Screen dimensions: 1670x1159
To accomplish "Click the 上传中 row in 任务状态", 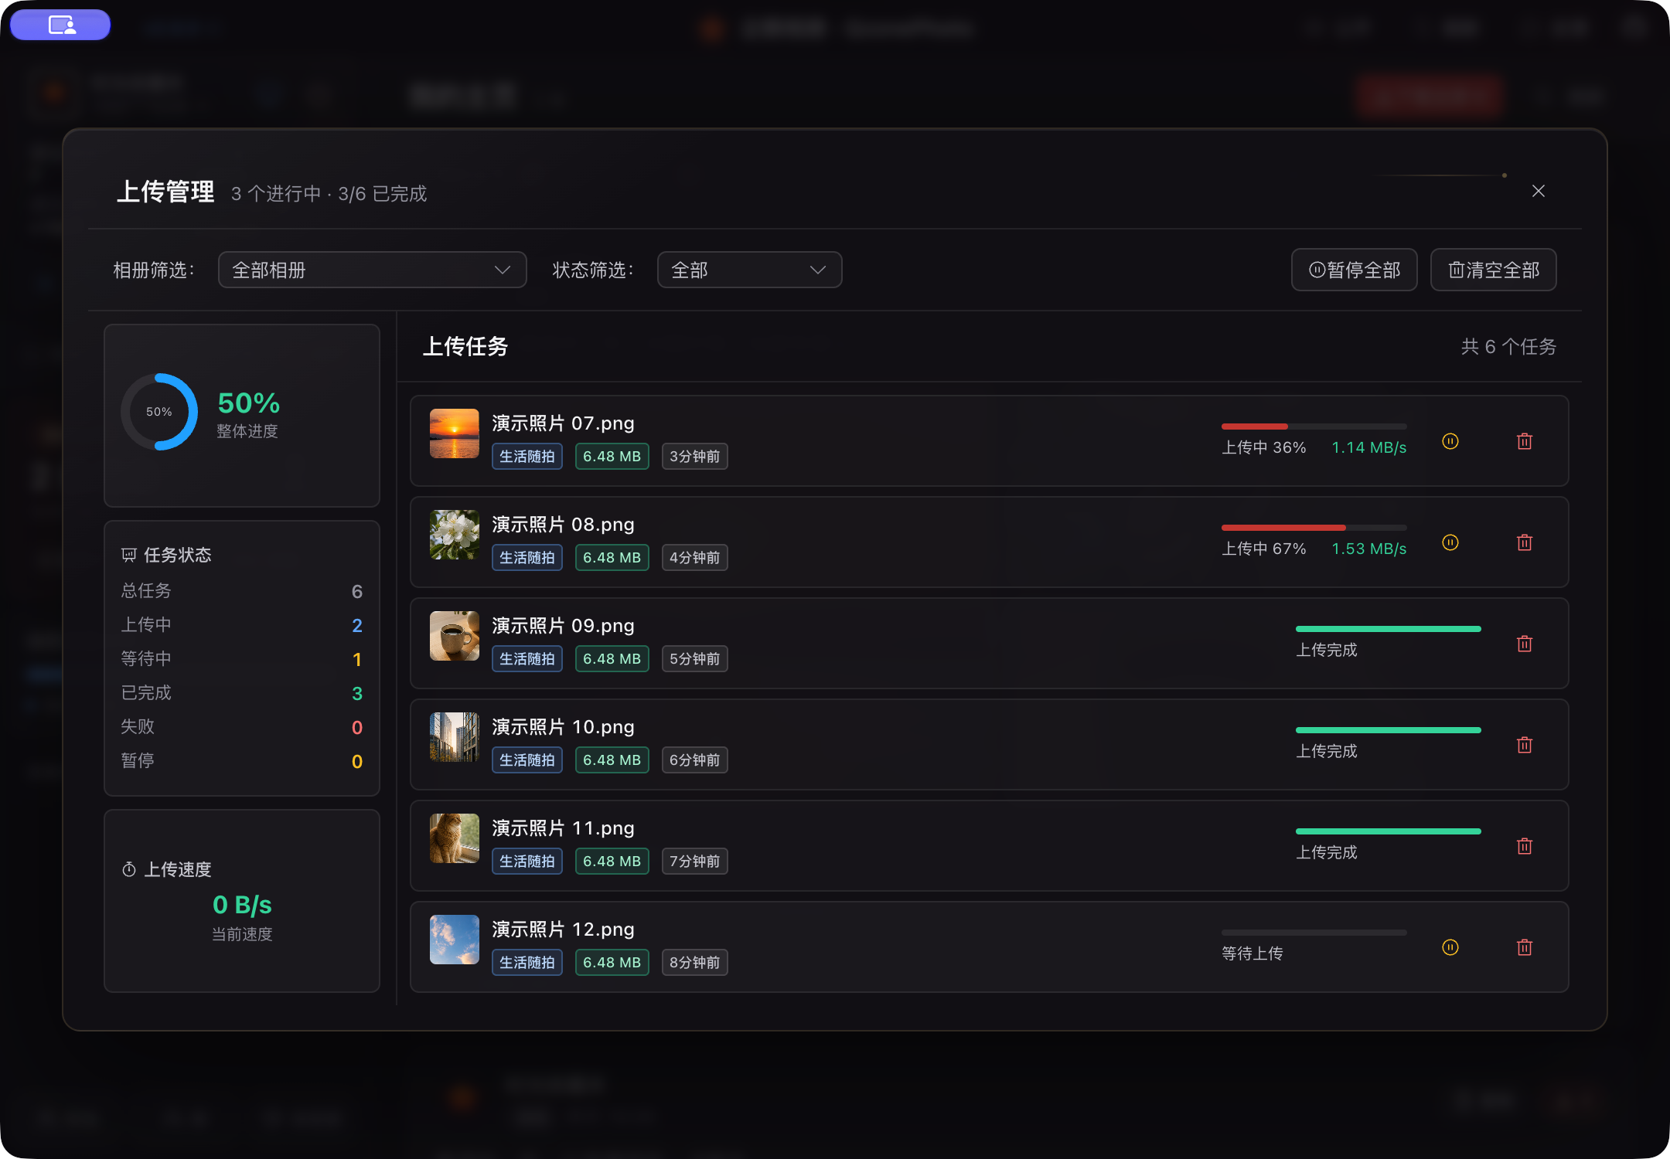I will [x=242, y=625].
